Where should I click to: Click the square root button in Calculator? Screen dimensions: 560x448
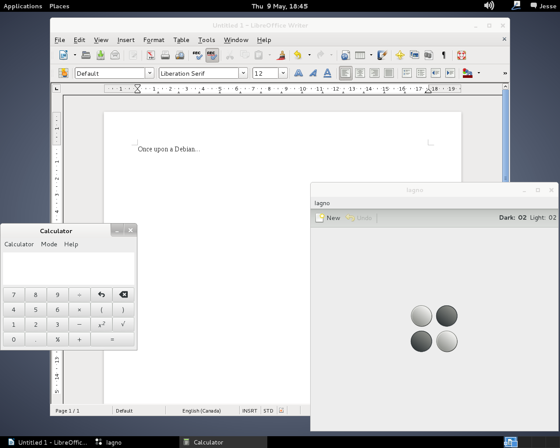click(123, 324)
